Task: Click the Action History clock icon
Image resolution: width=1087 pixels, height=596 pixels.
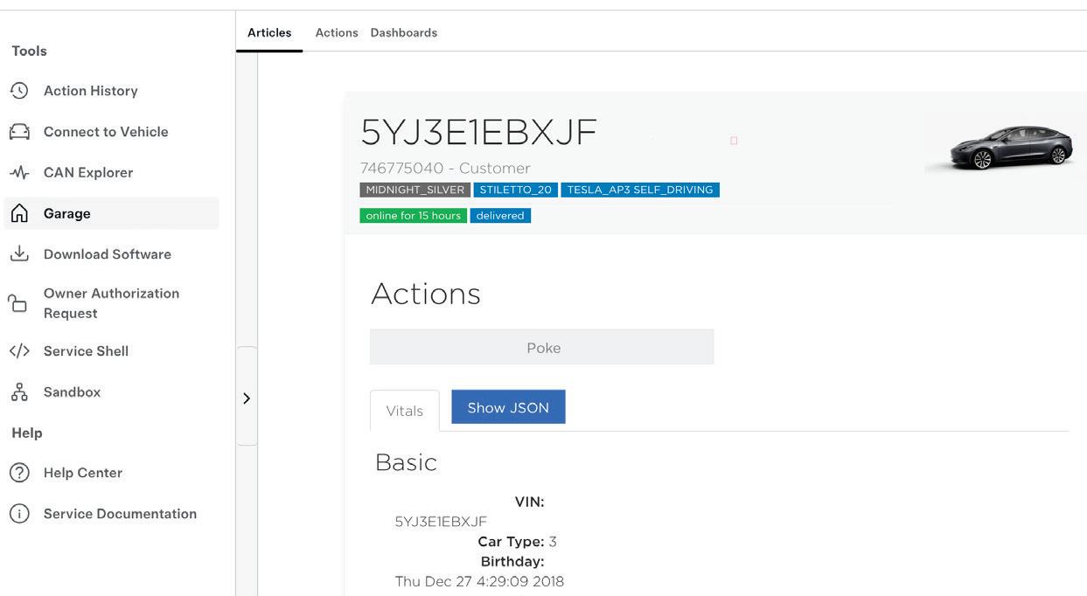Action: [x=19, y=90]
